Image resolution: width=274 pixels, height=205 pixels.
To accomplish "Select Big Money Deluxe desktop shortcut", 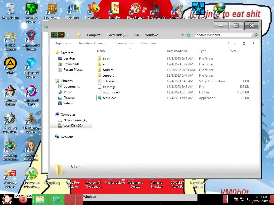I will point(31,123).
